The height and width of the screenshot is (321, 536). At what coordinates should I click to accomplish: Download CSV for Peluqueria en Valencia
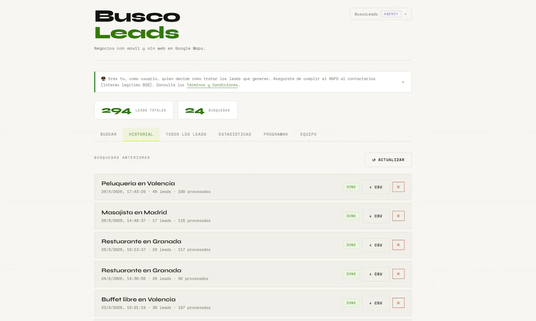pos(376,187)
